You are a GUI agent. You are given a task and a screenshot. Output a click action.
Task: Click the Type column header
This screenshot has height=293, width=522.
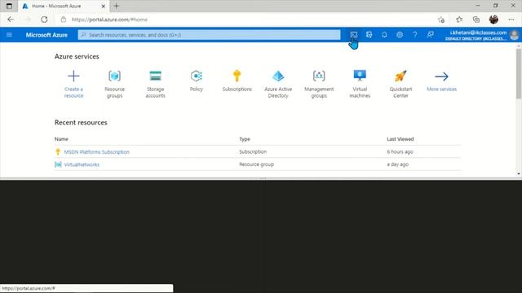(x=245, y=139)
